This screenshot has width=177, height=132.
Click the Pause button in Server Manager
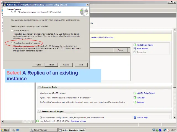pyautogui.click(x=120, y=50)
